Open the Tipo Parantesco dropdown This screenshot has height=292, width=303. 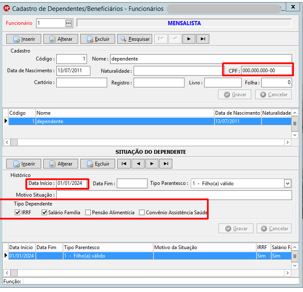(x=287, y=184)
